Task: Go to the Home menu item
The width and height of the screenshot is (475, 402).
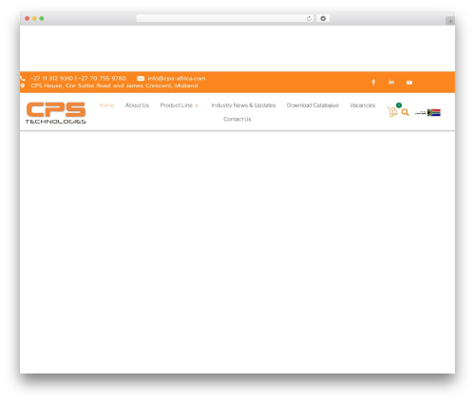Action: pos(106,105)
